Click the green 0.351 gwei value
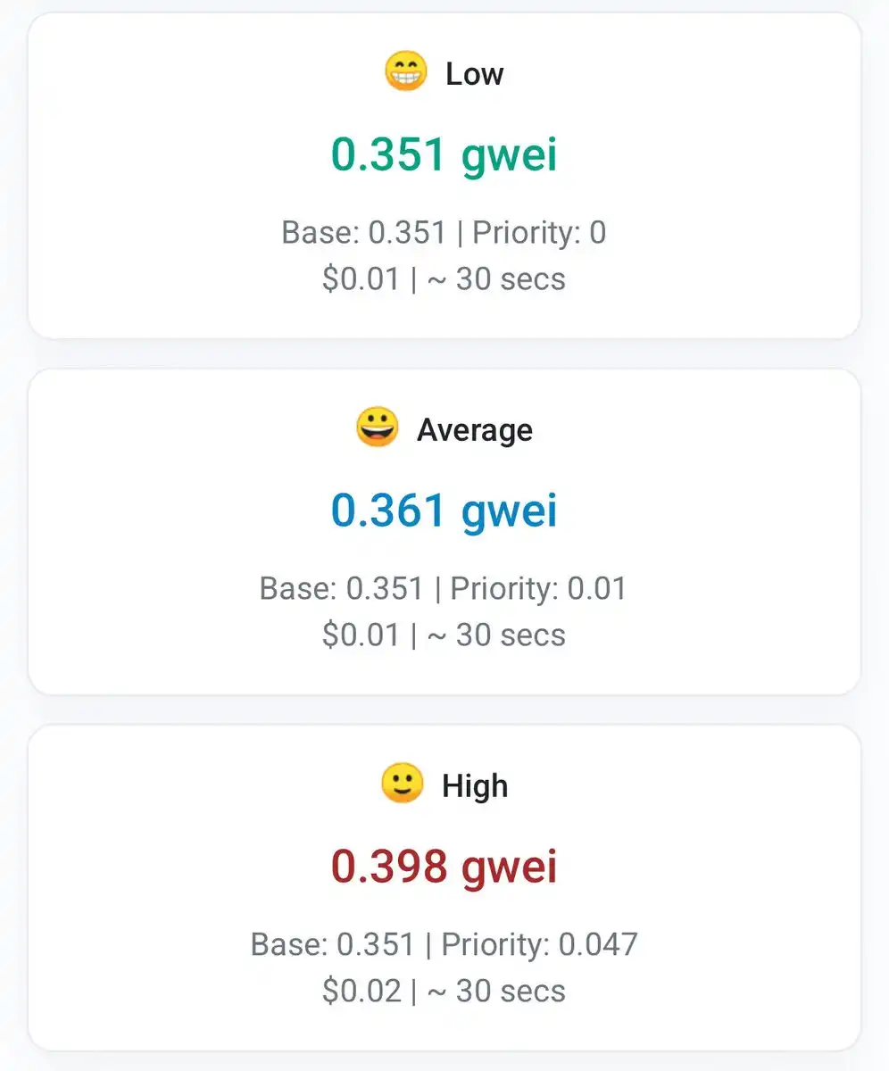The image size is (889, 1071). (x=444, y=154)
